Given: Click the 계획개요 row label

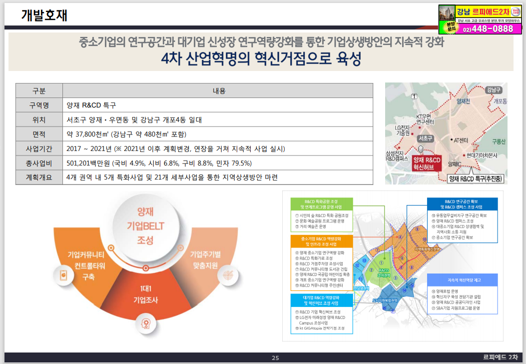Looking at the screenshot, I should coord(39,177).
